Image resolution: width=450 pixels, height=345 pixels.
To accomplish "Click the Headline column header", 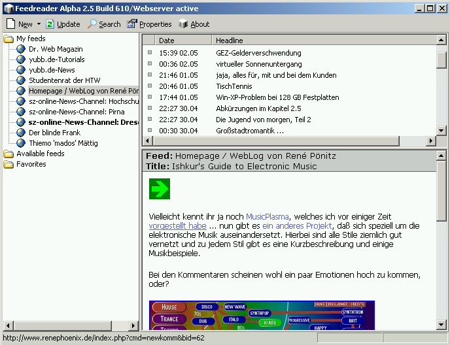I will 230,41.
